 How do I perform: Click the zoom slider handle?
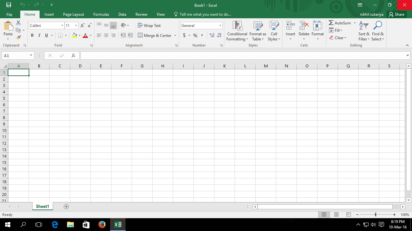point(375,215)
